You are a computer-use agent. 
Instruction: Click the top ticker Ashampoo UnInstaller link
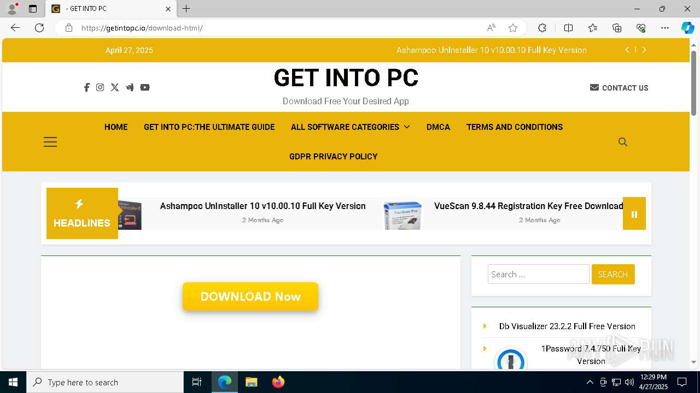tap(491, 50)
